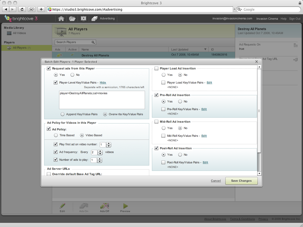This screenshot has height=227, width=303.
Task: Adjust the Play first ad video number stepper
Action: tap(109, 145)
